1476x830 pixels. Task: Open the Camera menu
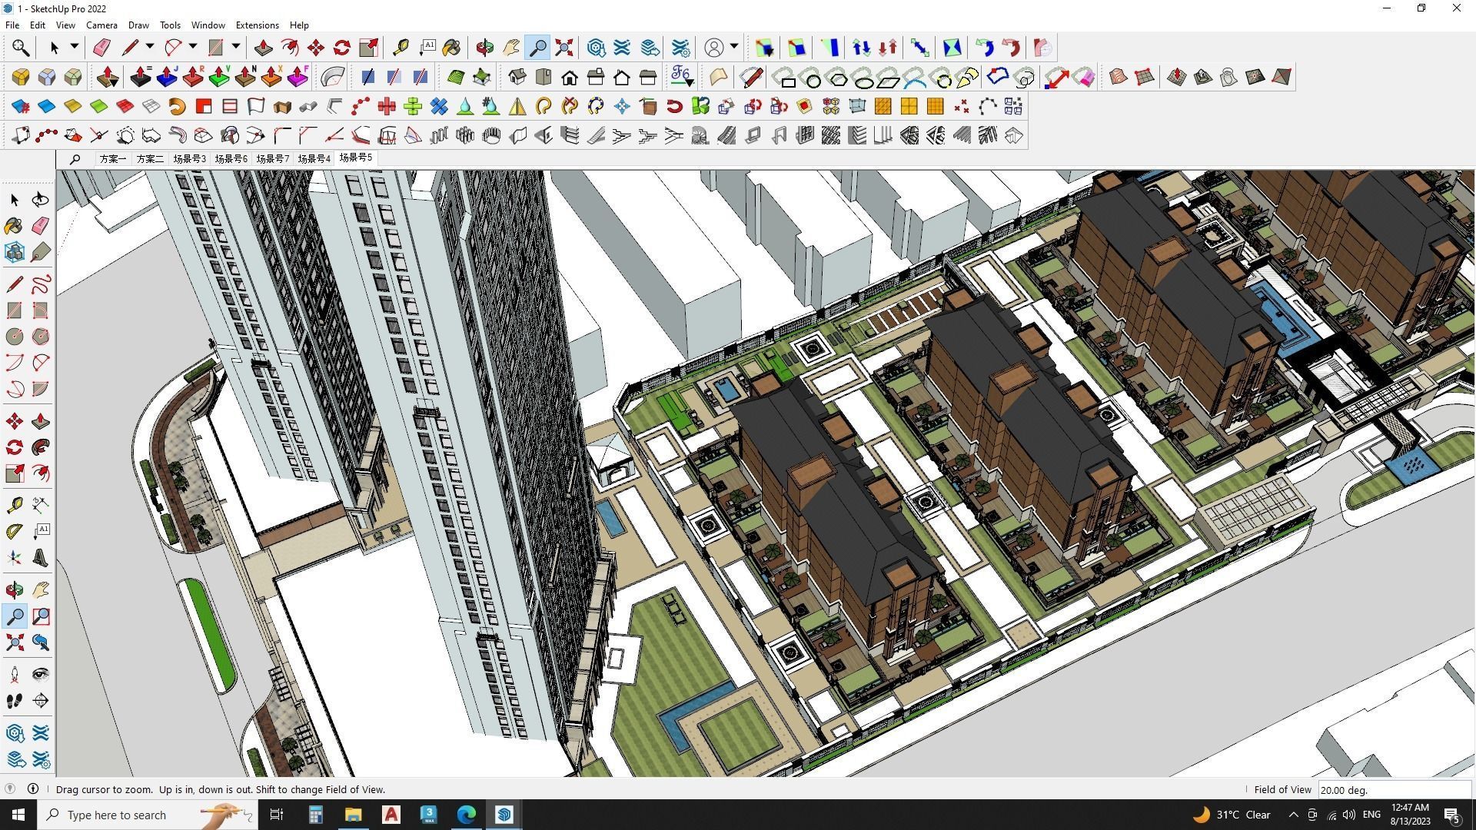101,25
